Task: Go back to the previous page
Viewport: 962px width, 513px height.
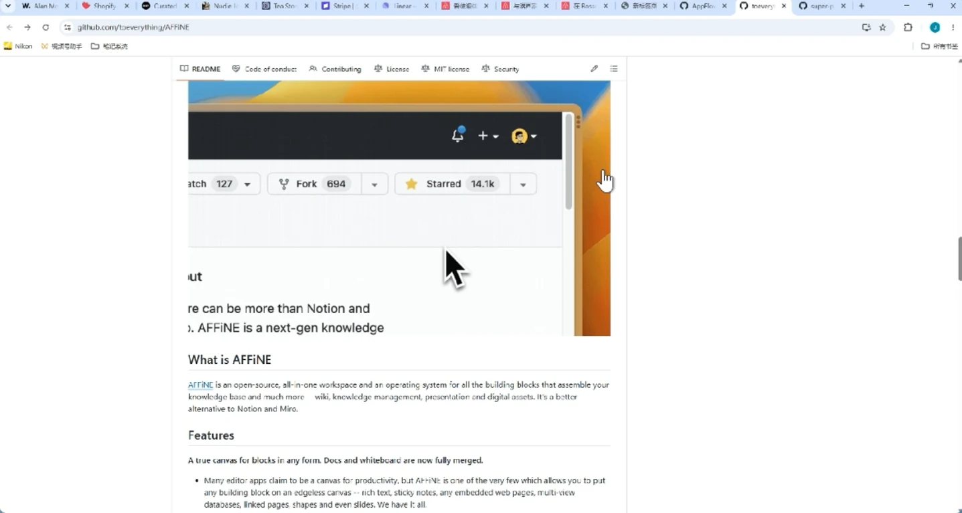Action: tap(9, 27)
